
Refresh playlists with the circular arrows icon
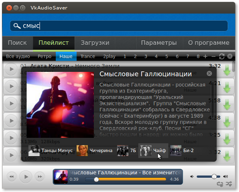[x=222, y=57]
